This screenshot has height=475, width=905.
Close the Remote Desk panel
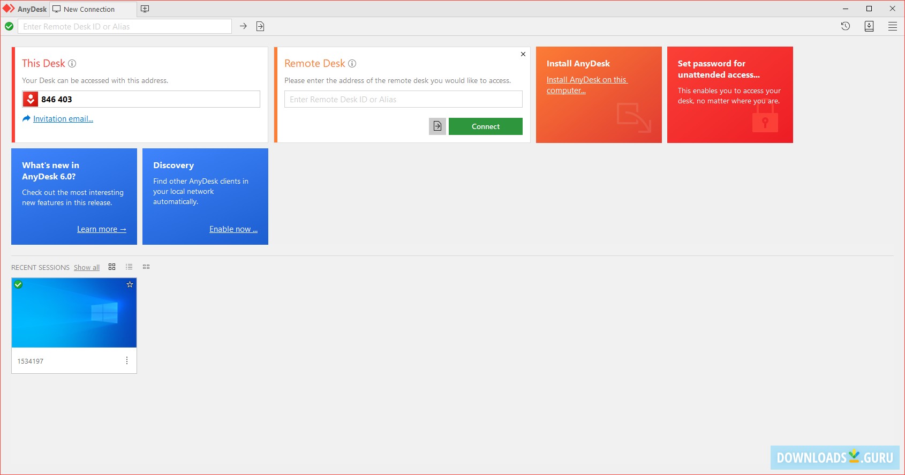coord(523,54)
